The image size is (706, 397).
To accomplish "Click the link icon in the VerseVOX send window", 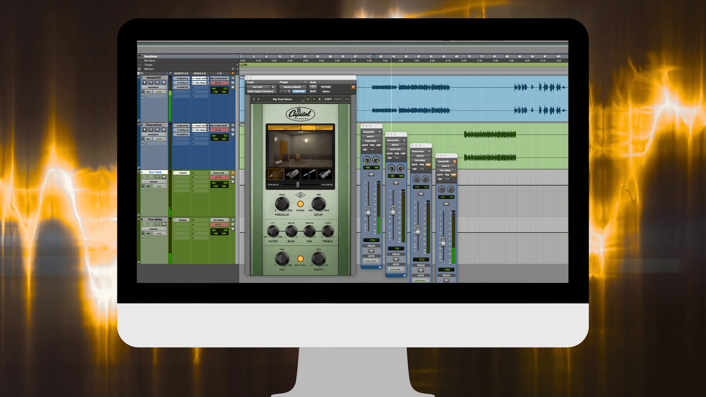I will 365,150.
